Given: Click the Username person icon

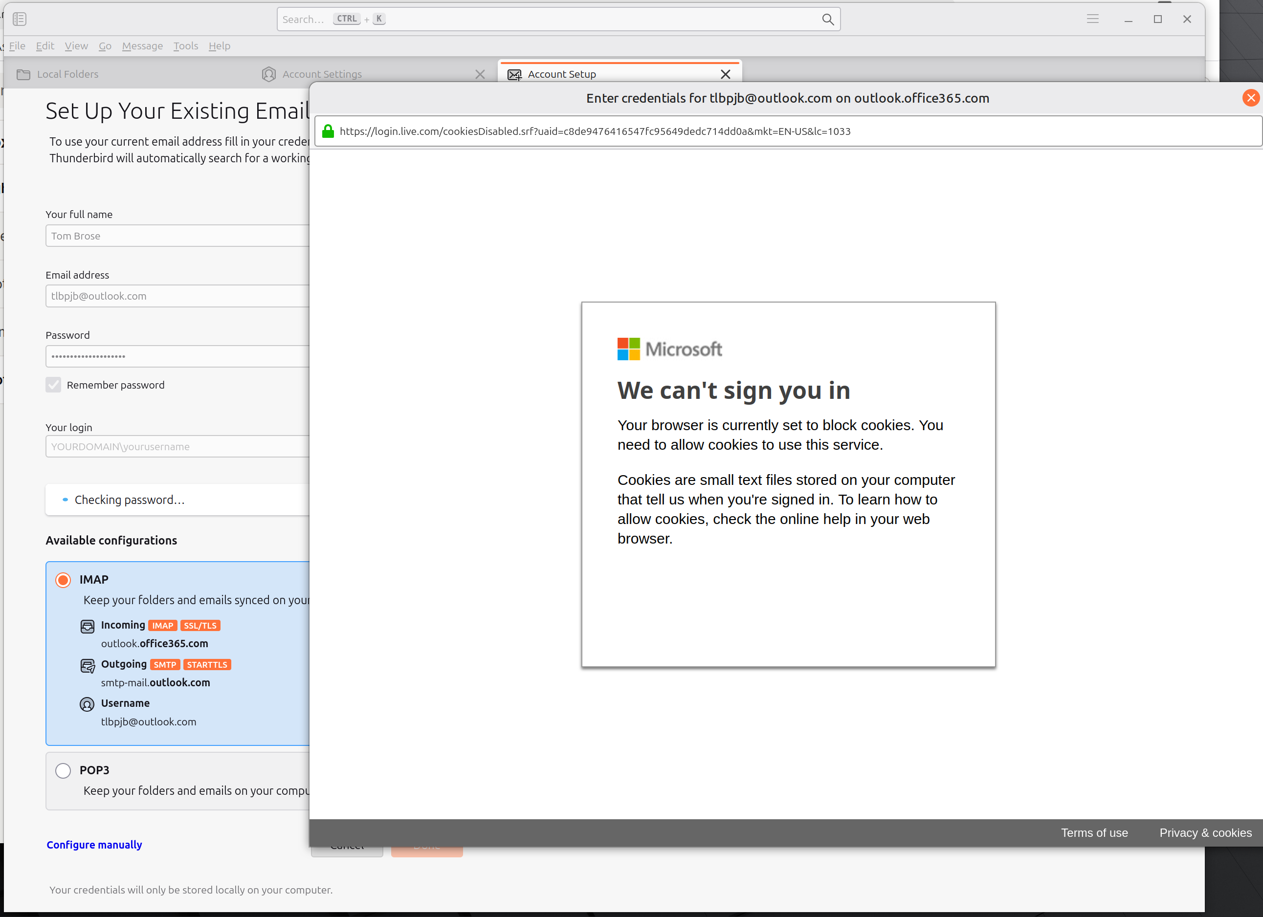Looking at the screenshot, I should [x=87, y=704].
